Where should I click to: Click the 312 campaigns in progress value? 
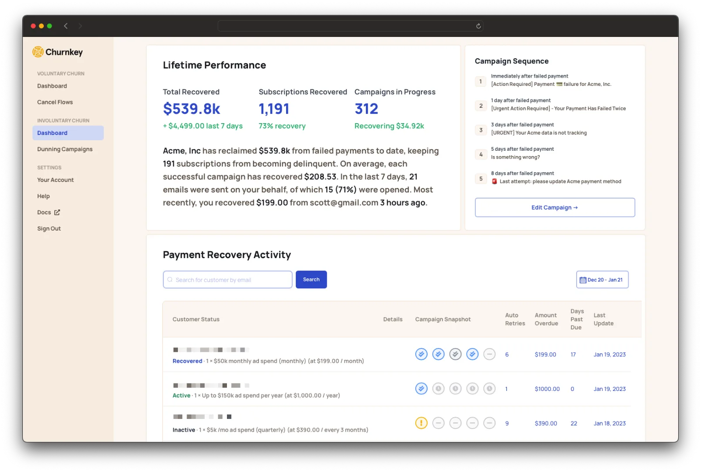coord(366,109)
